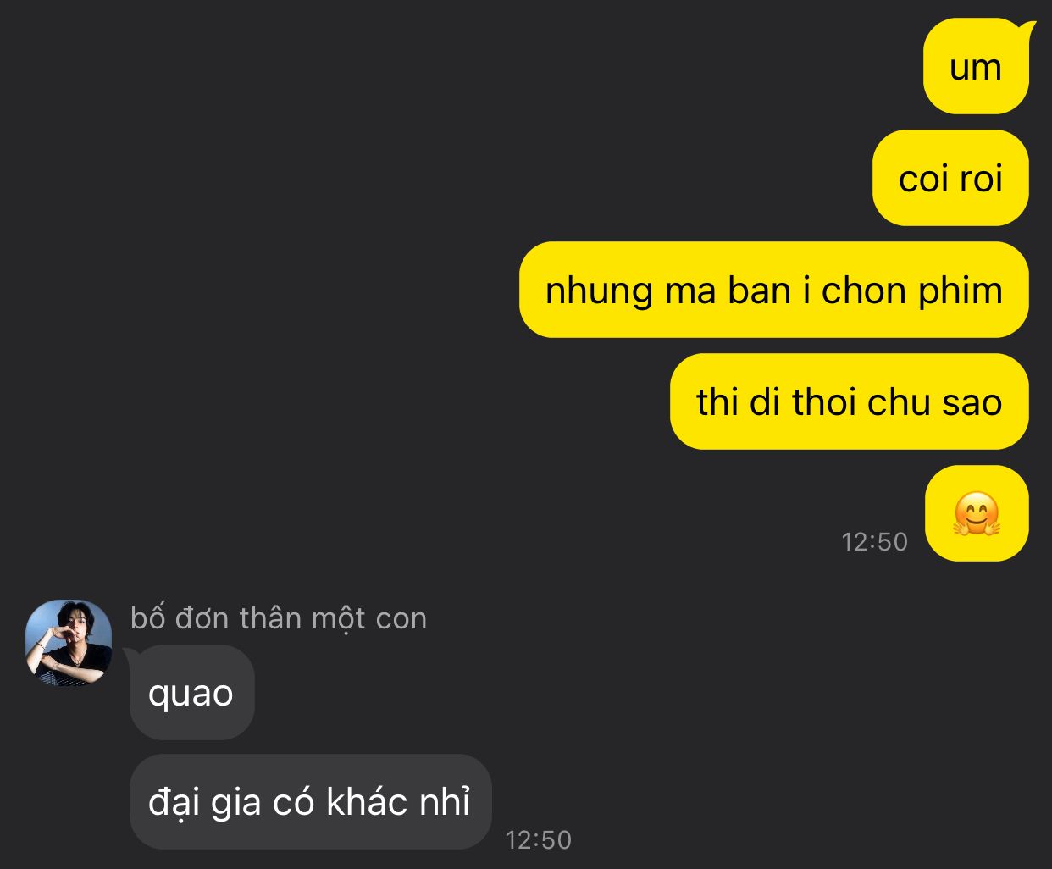This screenshot has height=869, width=1052.
Task: Tap the "đại gia có khác nhỉ" message
Action: (311, 802)
